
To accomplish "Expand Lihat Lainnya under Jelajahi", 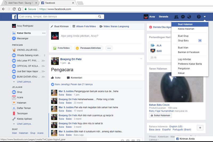I will tap(24, 124).
